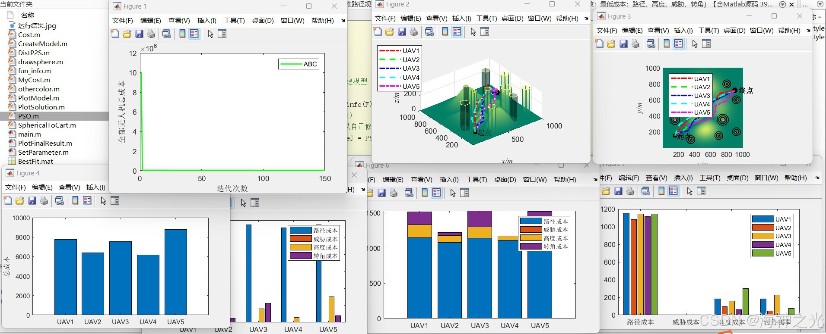Viewport: 826px width, 334px height.
Task: Open 帮助(H) menu in Figure 7
Action: 795,178
